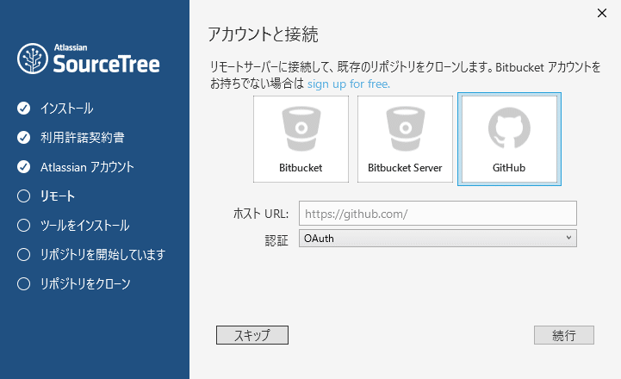Click the インストール step checkmark
This screenshot has height=379, width=621.
click(24, 109)
